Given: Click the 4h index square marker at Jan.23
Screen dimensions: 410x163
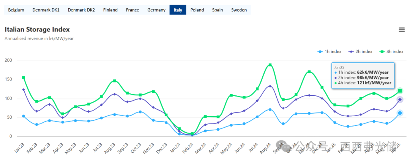Looking at the screenshot, I should click(x=24, y=78).
